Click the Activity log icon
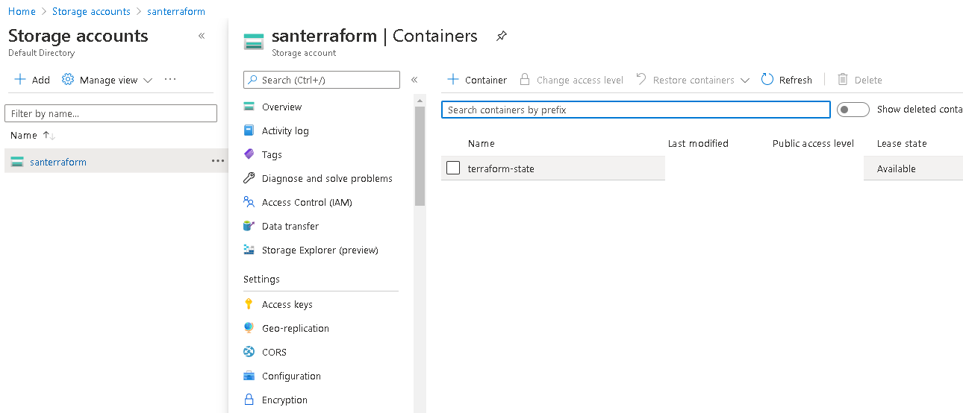 coord(249,130)
